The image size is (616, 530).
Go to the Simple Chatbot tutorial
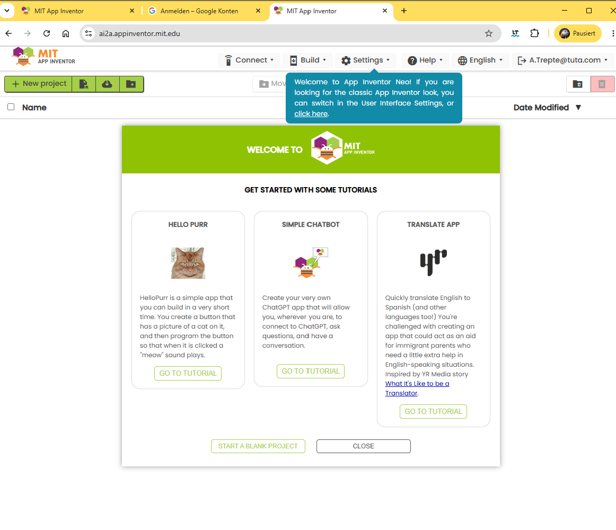(310, 372)
